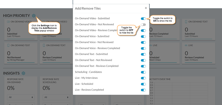
Task: Enable On-Demand Video - Not Reviewed switch
Action: click(x=143, y=25)
